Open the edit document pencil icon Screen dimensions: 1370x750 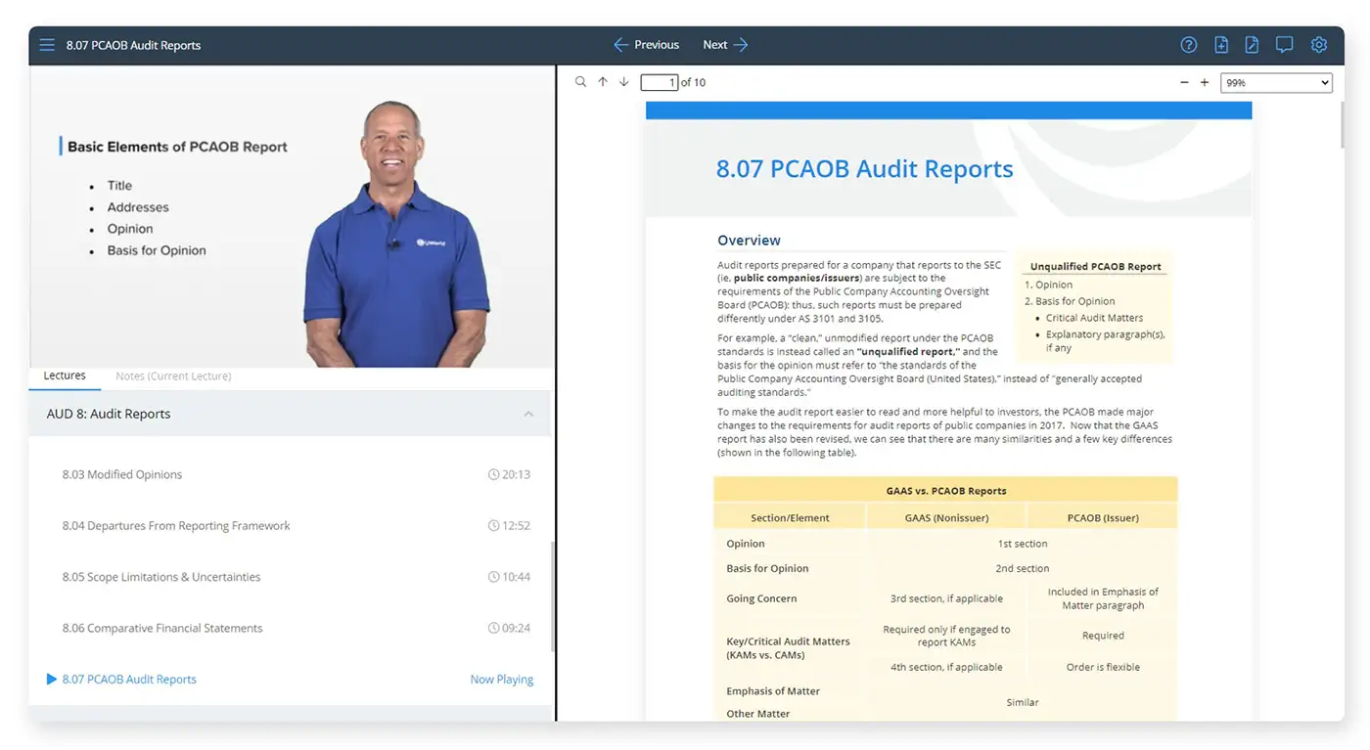click(1252, 45)
